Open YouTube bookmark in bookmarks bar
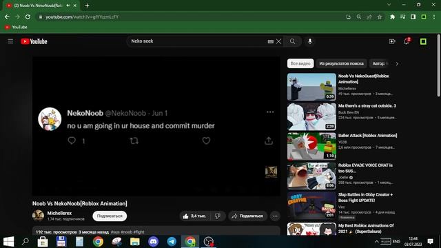Screen dimensions: 441x248 pos(16,27)
